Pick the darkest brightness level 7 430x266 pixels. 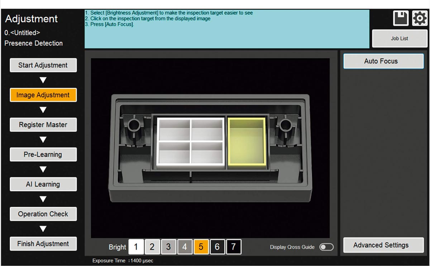(234, 247)
